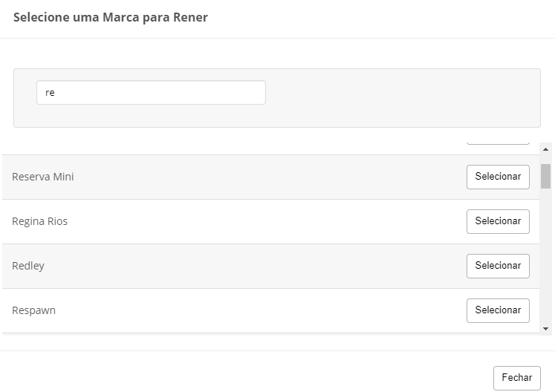Click the scrollbar up arrow in the brand list

pos(546,149)
